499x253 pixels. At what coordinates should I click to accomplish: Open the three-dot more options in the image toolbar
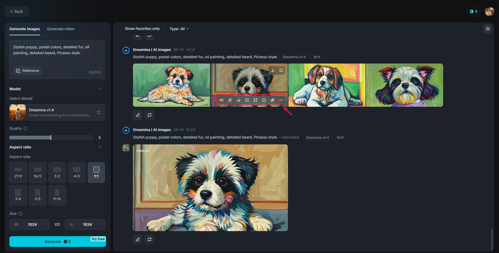coord(281,100)
